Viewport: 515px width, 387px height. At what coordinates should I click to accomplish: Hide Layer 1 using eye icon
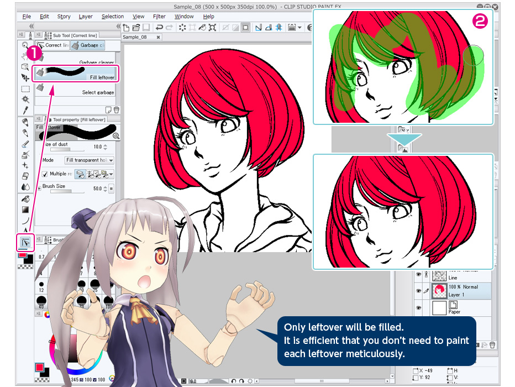[x=418, y=290]
